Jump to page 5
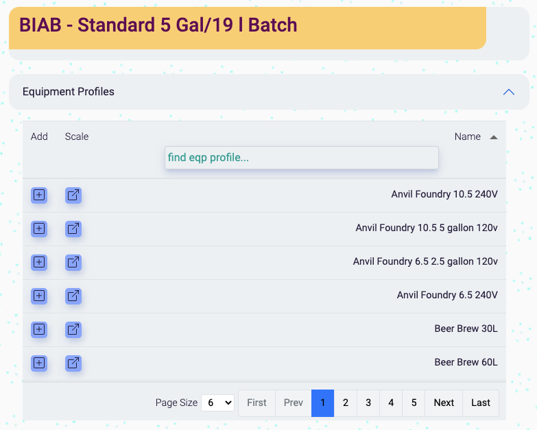This screenshot has width=537, height=430. pos(414,403)
